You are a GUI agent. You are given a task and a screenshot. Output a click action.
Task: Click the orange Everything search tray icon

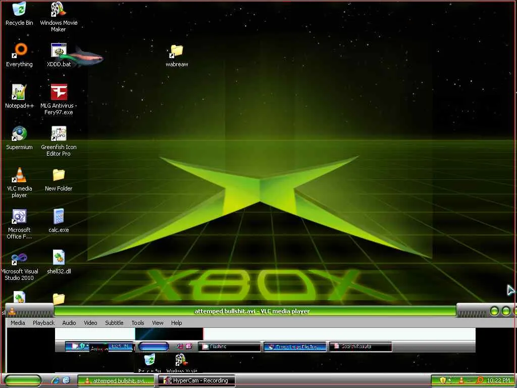pos(480,380)
